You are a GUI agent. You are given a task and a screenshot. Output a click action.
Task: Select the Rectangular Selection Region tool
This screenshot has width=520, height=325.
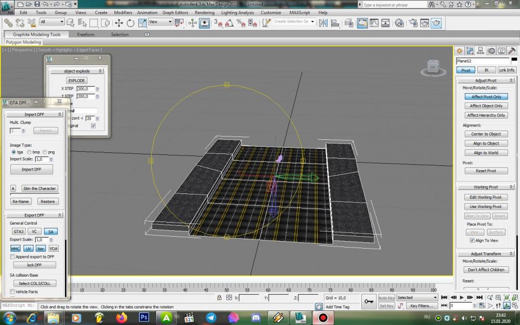(x=94, y=23)
